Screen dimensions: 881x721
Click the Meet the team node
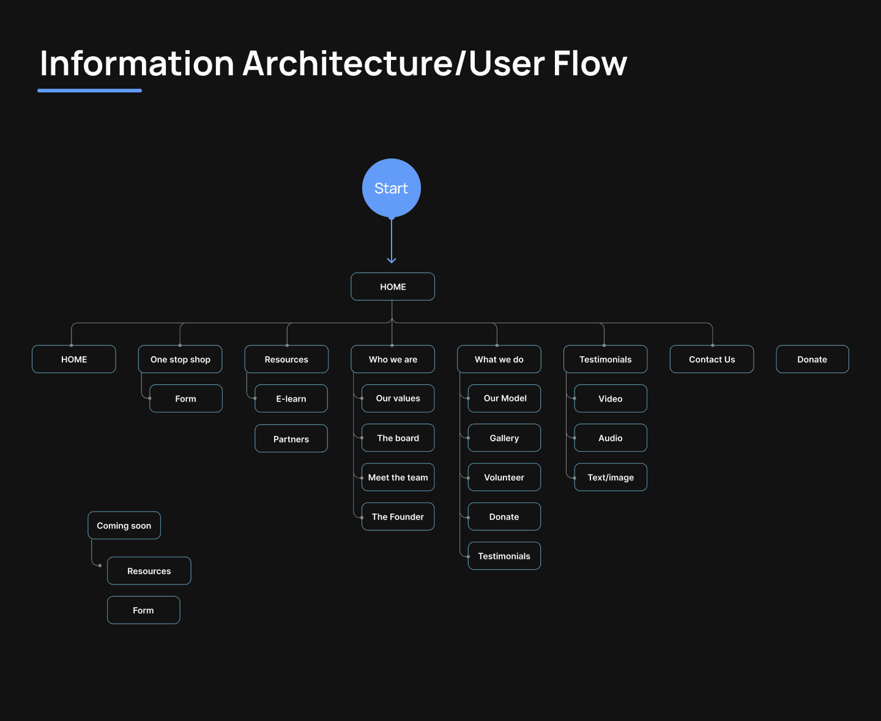(398, 477)
